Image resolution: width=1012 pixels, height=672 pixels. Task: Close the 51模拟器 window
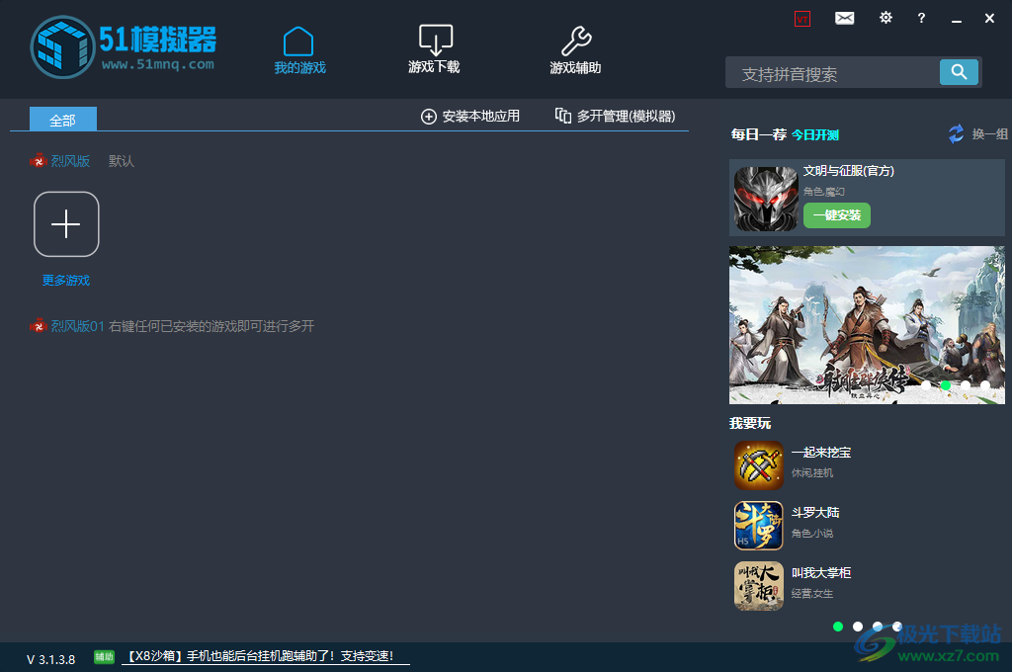(989, 18)
